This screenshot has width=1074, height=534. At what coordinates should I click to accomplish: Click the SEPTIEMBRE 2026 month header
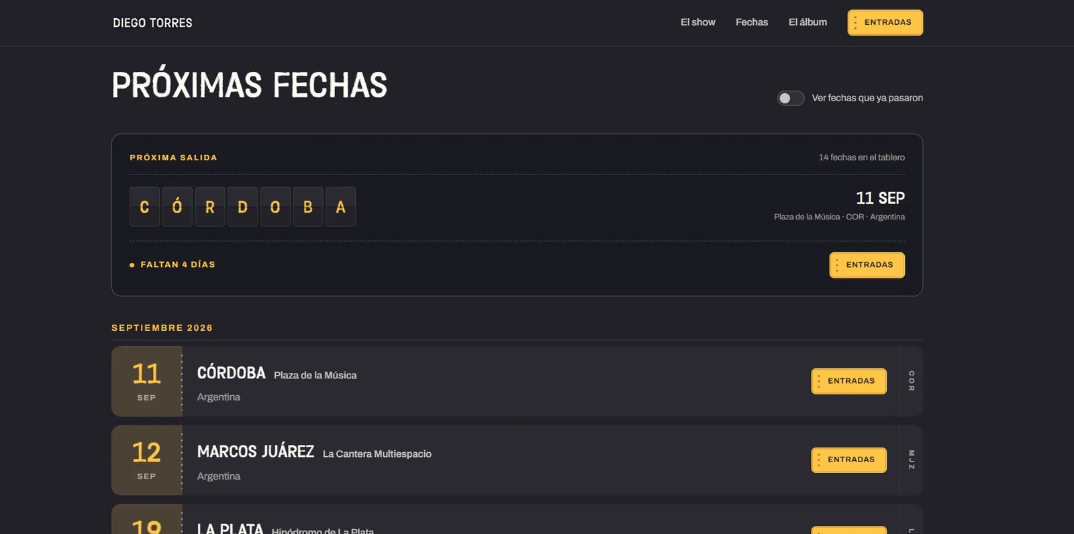pos(162,328)
